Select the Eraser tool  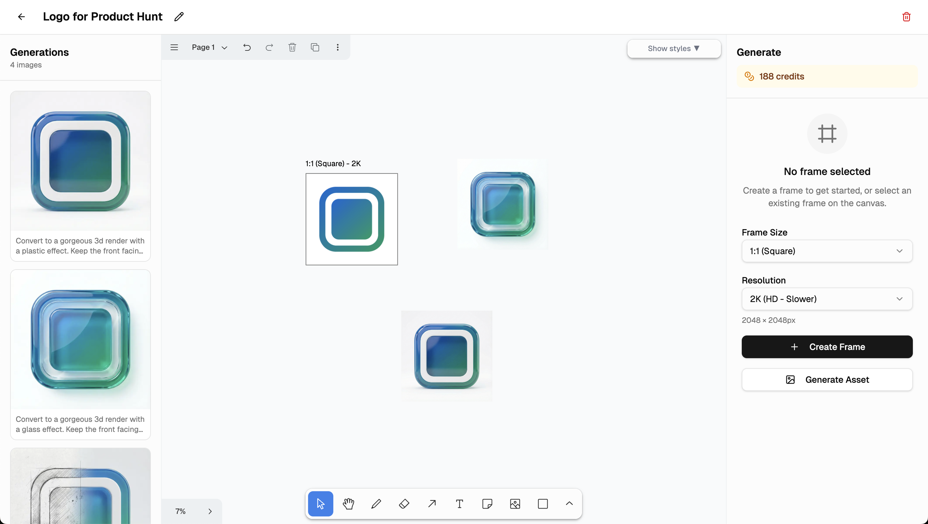click(x=404, y=504)
